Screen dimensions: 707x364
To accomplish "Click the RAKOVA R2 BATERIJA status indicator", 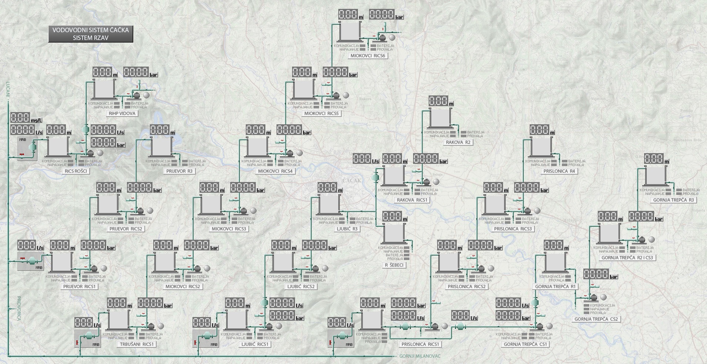I will 463,132.
